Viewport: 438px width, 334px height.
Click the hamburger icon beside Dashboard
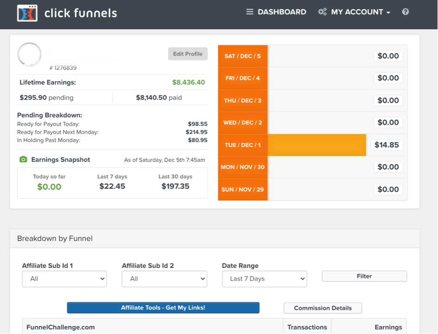250,12
